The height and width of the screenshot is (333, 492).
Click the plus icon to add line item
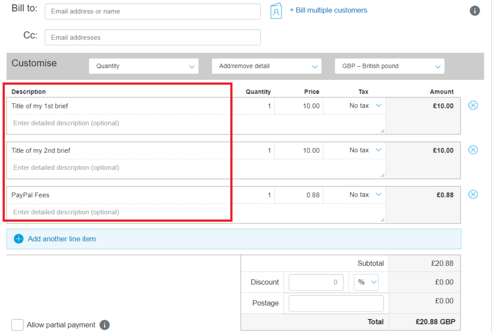point(19,239)
